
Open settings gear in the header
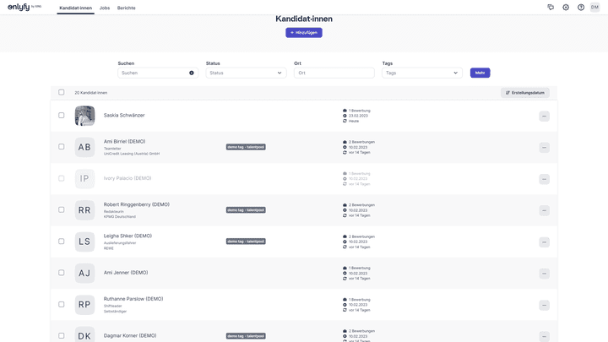pyautogui.click(x=566, y=8)
